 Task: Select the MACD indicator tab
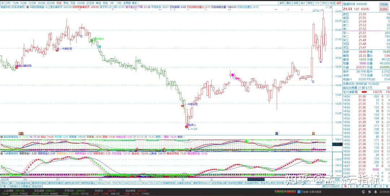[101, 183]
